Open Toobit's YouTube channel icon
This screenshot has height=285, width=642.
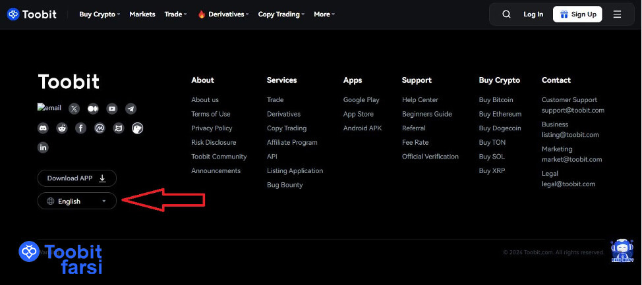(112, 109)
